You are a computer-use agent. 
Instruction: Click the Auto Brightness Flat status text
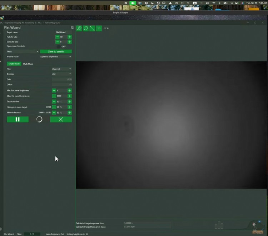click(x=67, y=234)
